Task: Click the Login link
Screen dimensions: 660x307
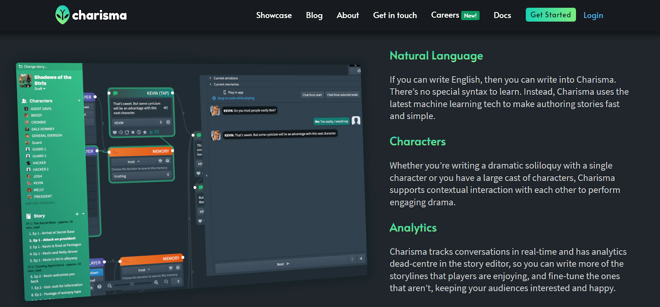Action: pyautogui.click(x=593, y=15)
